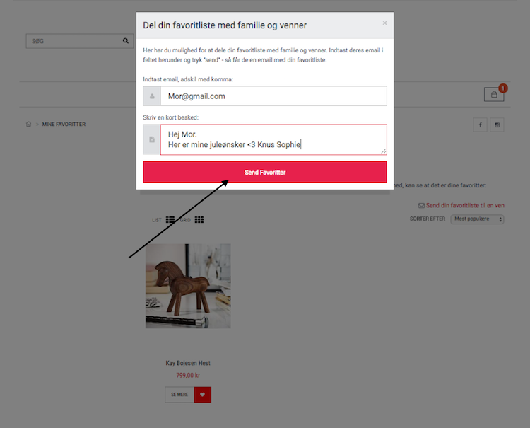Switch to grid view icon
This screenshot has width=530, height=428.
pyautogui.click(x=199, y=219)
